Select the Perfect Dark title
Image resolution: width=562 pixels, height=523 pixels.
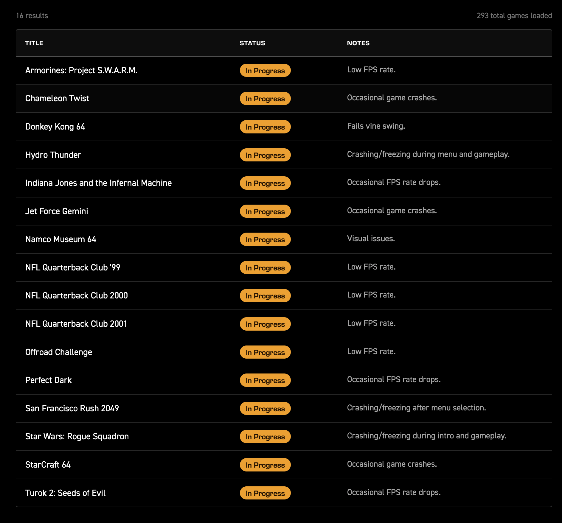point(49,380)
